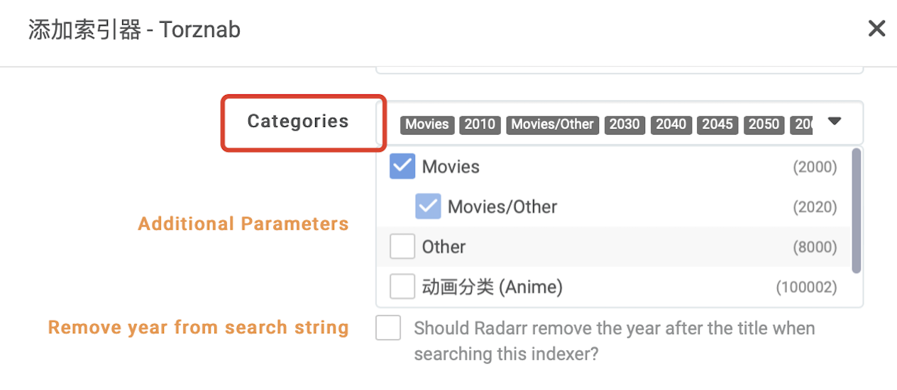The image size is (897, 390).
Task: Click the category list vertical scrollbar
Action: 857,210
